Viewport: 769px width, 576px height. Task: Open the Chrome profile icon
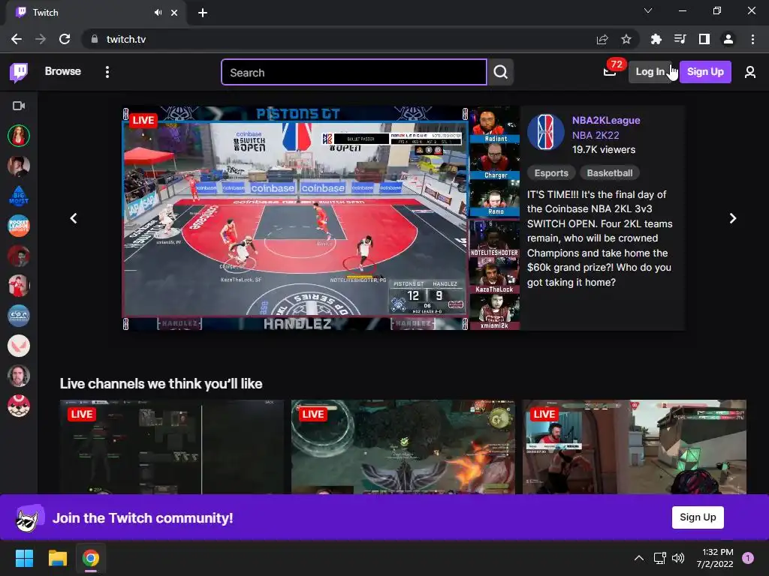(x=728, y=39)
